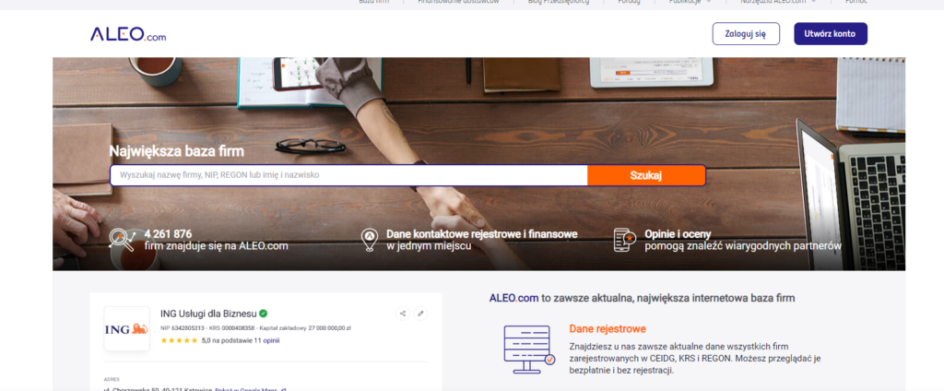Click the ING lion logo thumbnail
Screen dimensions: 944x391
pyautogui.click(x=126, y=328)
